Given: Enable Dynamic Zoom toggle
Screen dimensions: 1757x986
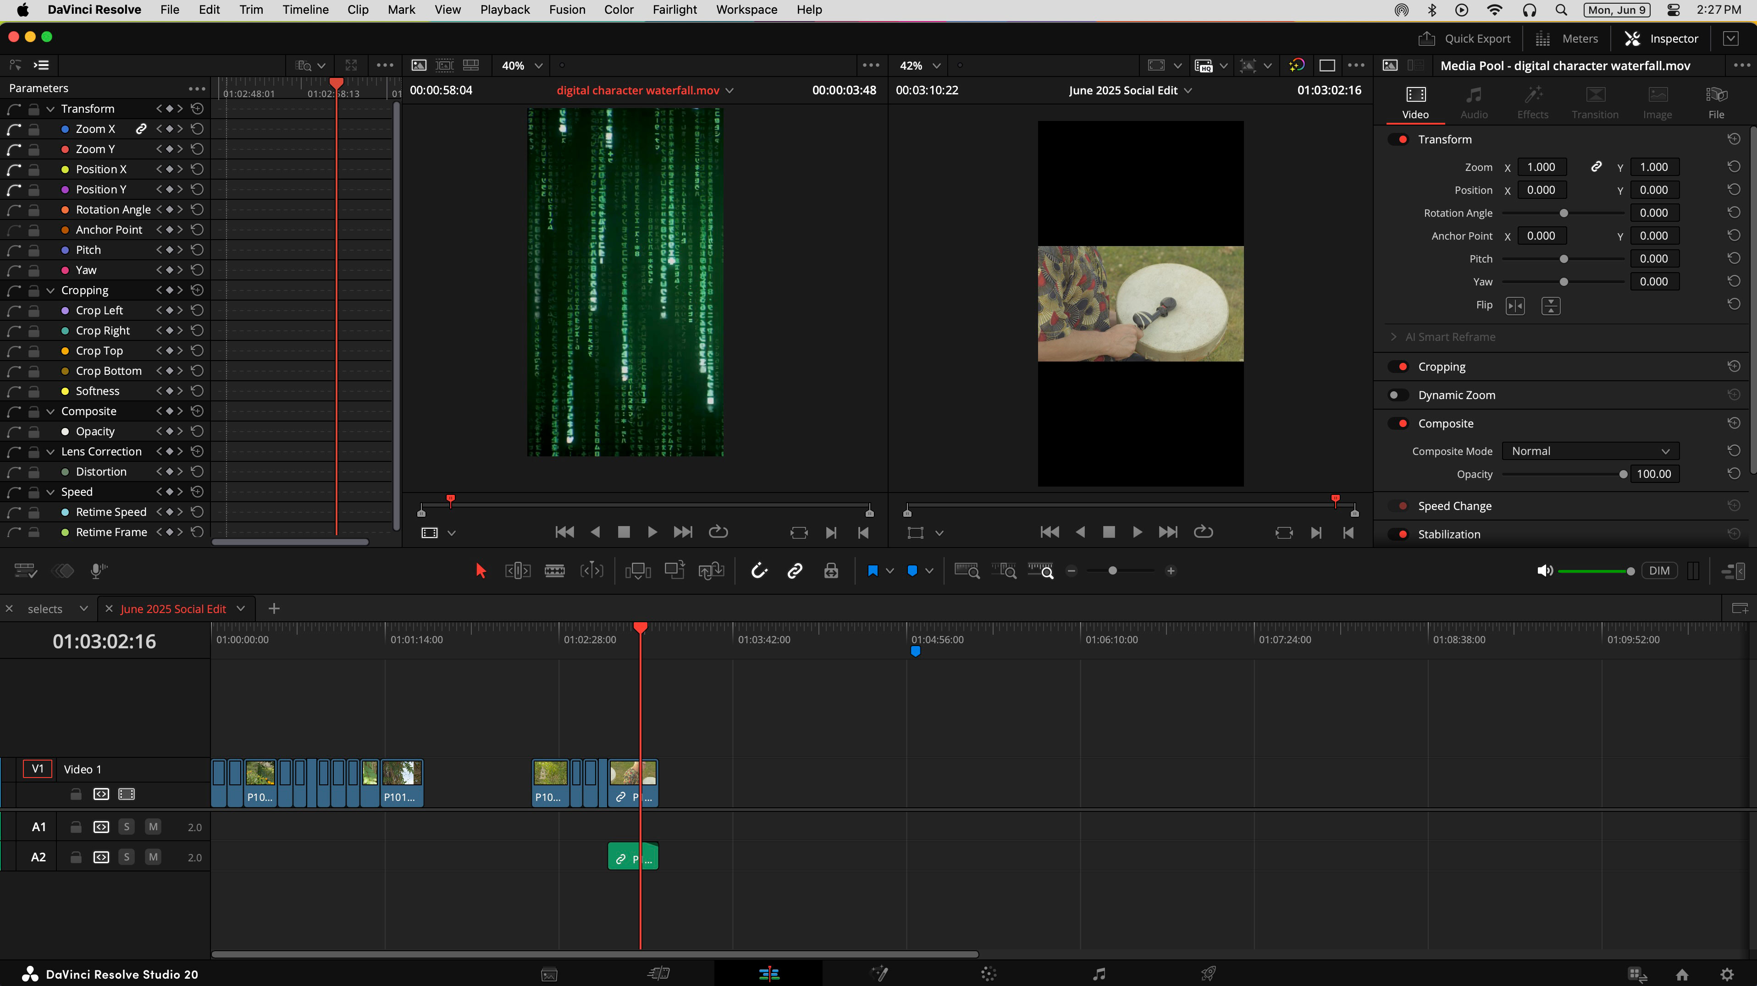Looking at the screenshot, I should (x=1398, y=395).
